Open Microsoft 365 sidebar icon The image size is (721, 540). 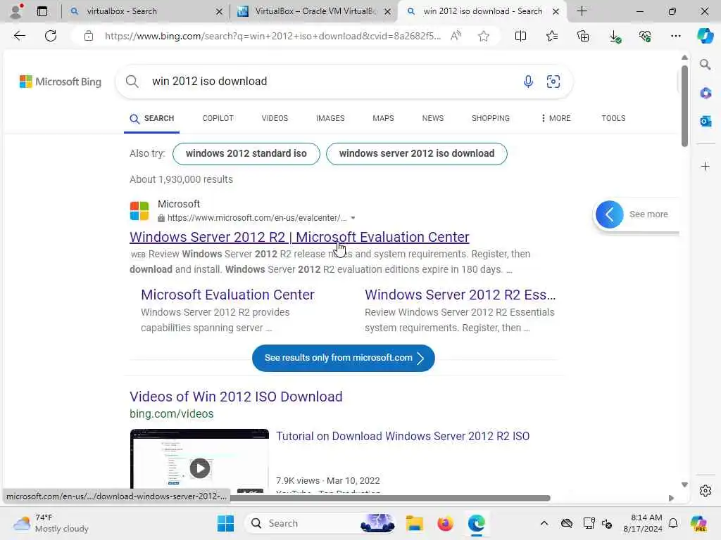706,94
